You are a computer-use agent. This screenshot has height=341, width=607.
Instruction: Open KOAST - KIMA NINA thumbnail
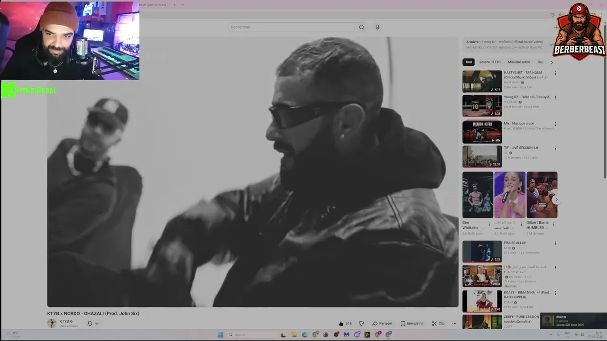(482, 301)
